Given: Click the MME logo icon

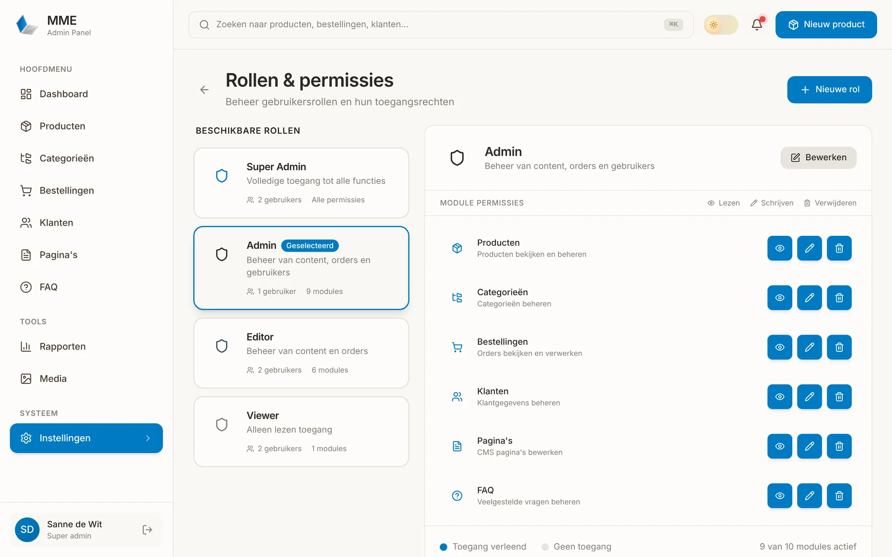Looking at the screenshot, I should pos(26,25).
